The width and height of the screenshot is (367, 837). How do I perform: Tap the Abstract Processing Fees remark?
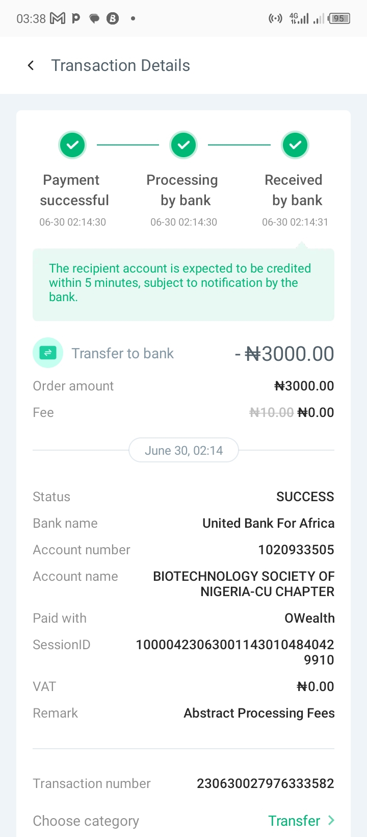[x=259, y=713]
